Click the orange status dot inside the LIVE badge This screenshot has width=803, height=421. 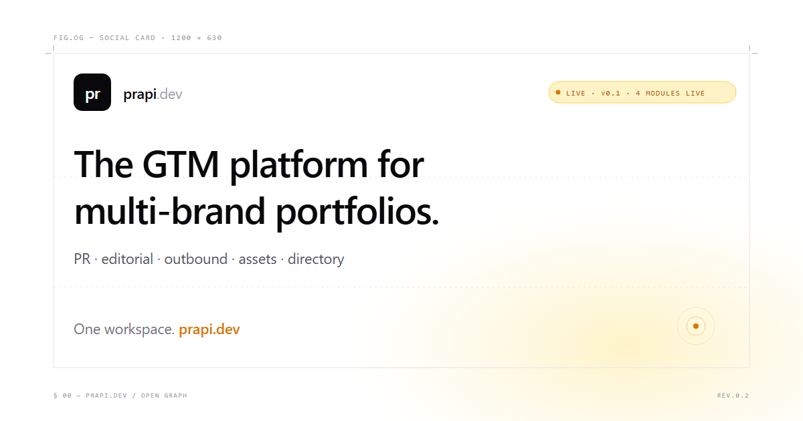coord(558,93)
